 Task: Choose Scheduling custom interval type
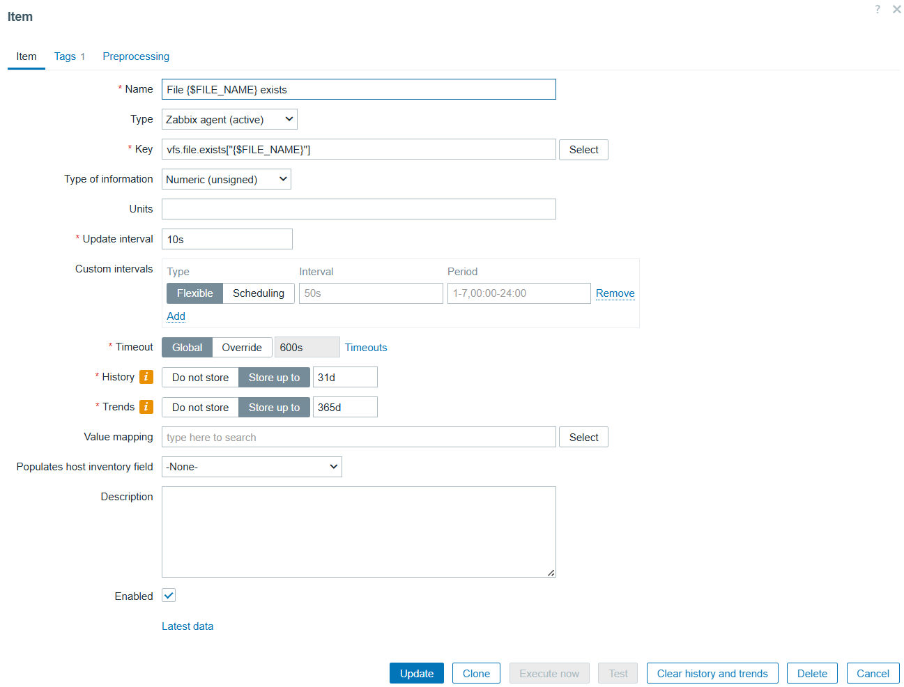pos(258,293)
